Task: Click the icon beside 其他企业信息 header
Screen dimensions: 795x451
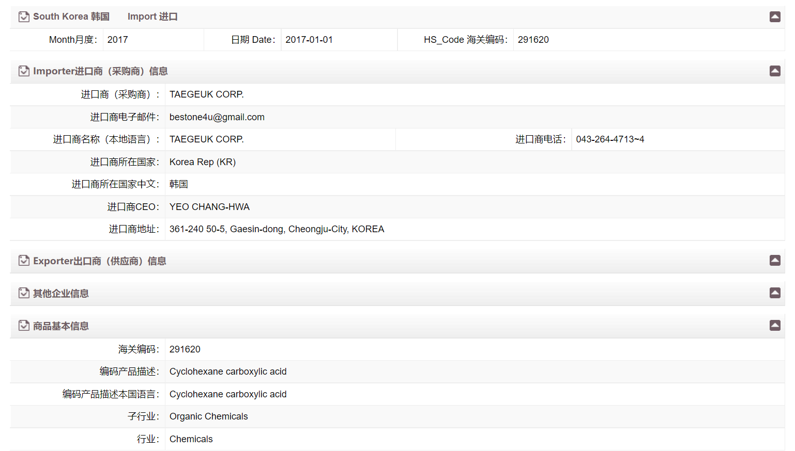Action: coord(24,293)
